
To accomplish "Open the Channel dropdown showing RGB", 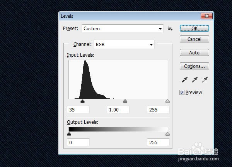I will pyautogui.click(x=124, y=44).
